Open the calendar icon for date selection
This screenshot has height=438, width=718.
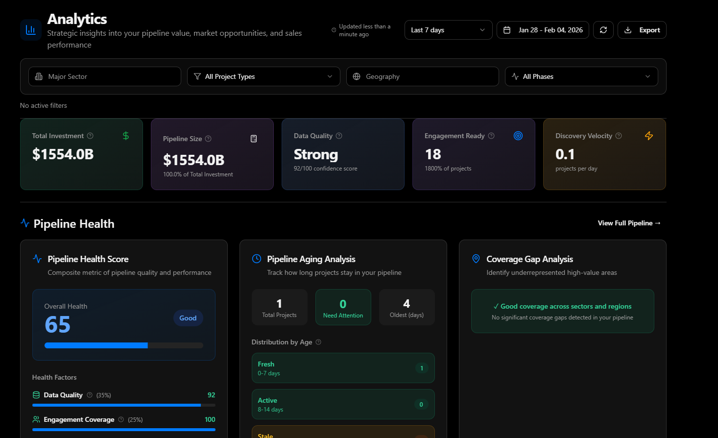(506, 30)
